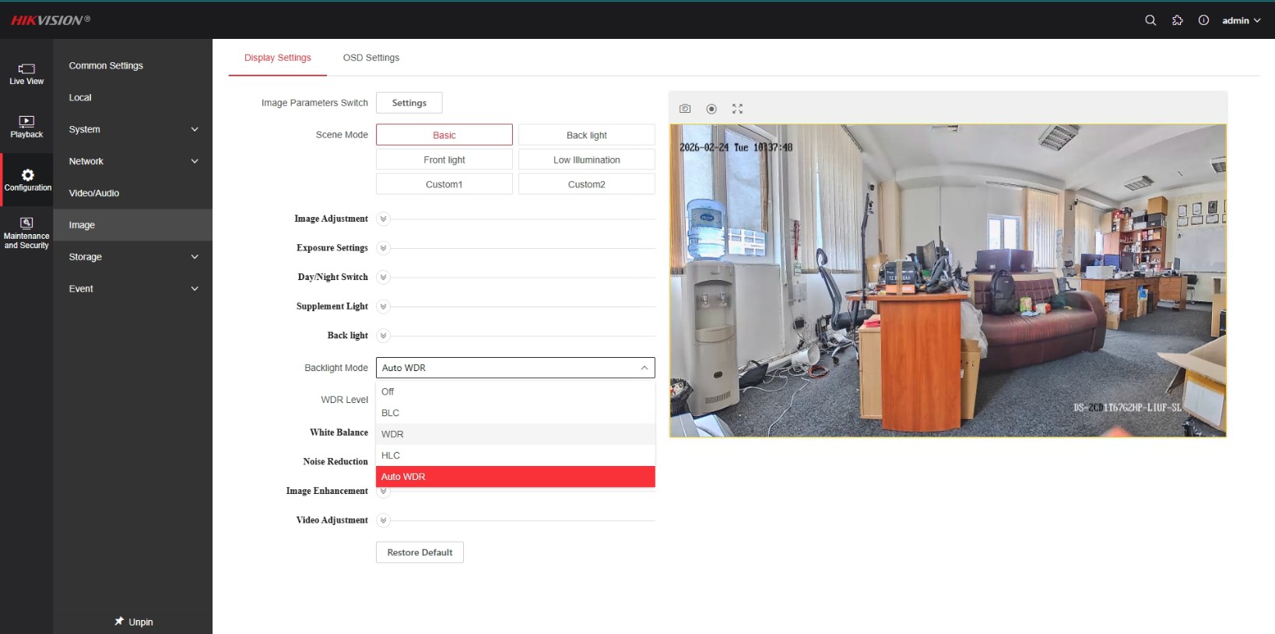Select Back light scene mode
This screenshot has height=634, width=1275.
coord(586,135)
